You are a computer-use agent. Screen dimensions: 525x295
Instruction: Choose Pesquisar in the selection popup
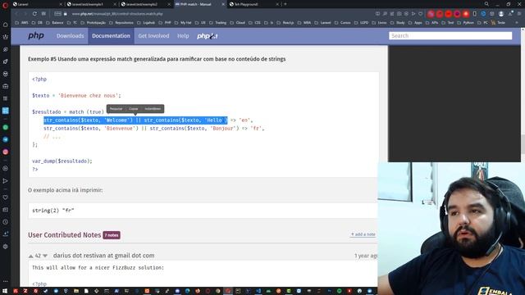point(116,109)
